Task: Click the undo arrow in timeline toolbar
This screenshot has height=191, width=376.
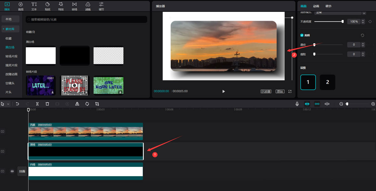Action: 18,104
